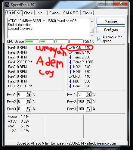This screenshot has width=133, height=150.
Task: Open the S.M.A.R.T. tab
Action: (71, 13)
